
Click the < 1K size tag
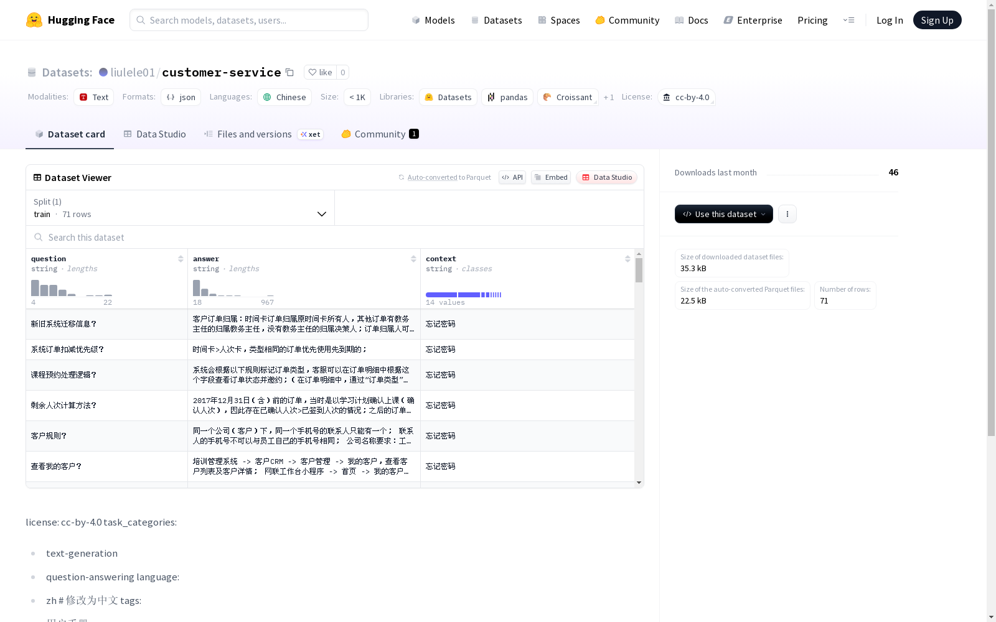[357, 97]
